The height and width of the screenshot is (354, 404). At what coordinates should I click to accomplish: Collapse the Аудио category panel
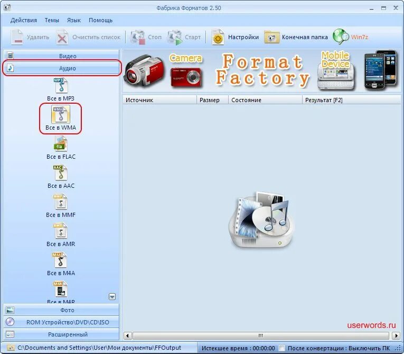tap(61, 68)
